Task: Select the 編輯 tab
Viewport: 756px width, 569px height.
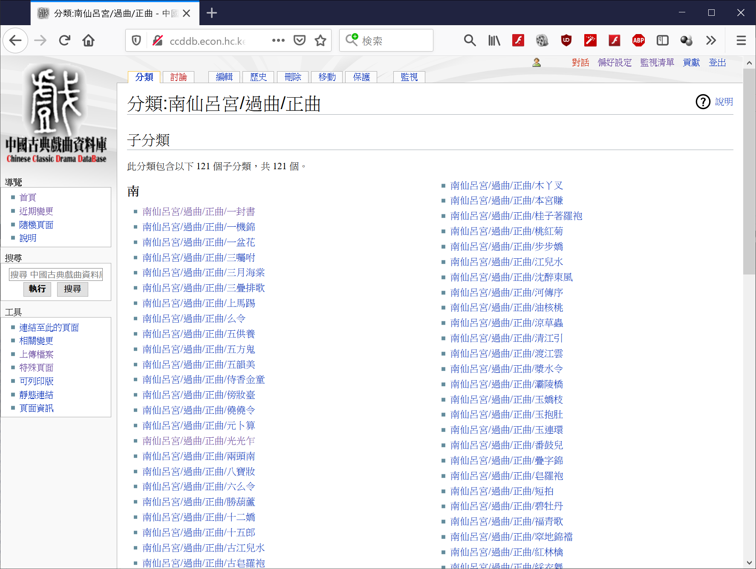Action: [224, 77]
